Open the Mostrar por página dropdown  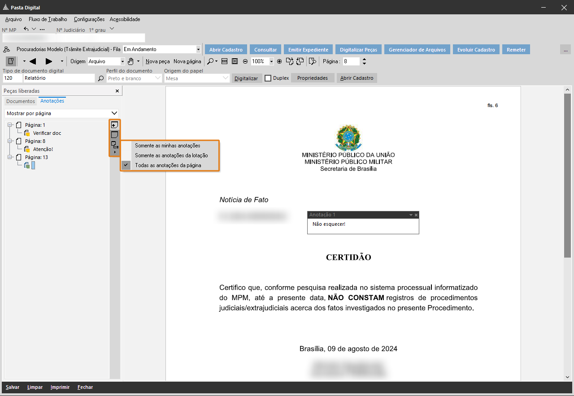[114, 113]
